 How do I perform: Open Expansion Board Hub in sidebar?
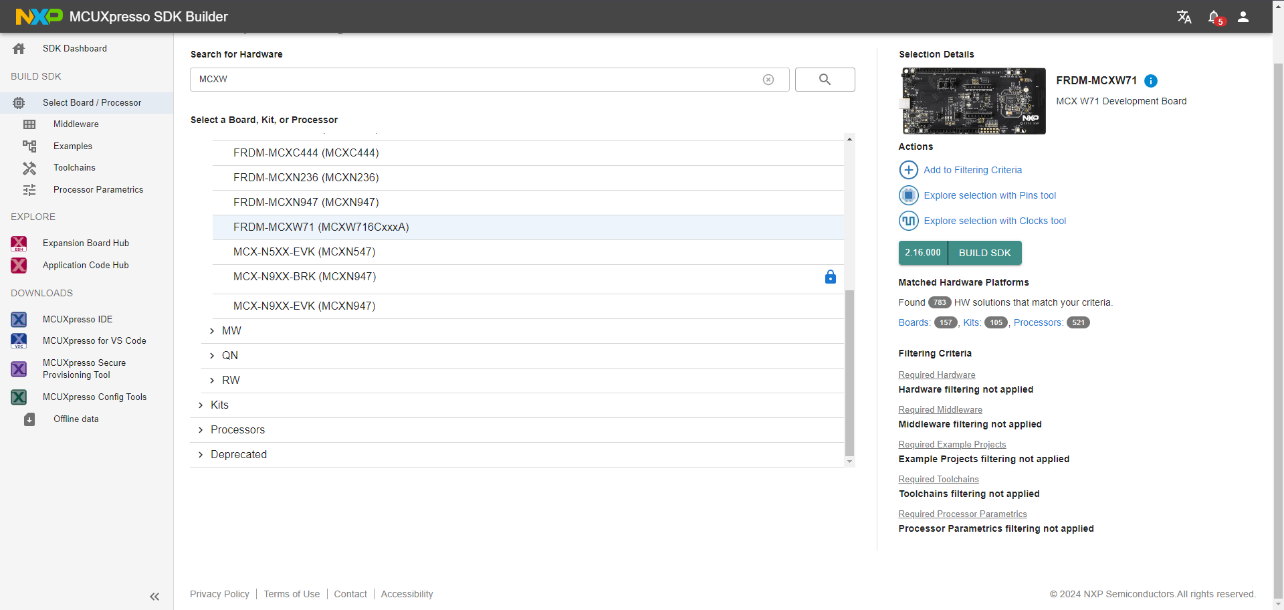coord(86,243)
